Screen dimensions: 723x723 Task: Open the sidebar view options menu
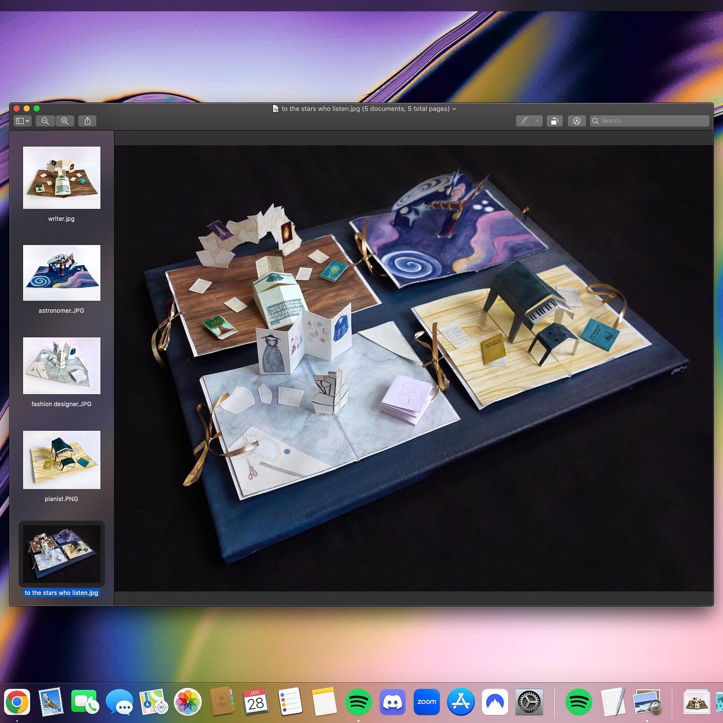(x=23, y=121)
